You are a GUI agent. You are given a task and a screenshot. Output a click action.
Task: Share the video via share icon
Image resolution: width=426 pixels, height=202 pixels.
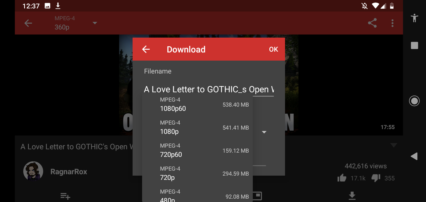tap(372, 23)
